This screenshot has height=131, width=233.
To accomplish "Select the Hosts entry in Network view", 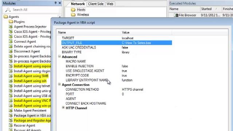I will coord(81,10).
